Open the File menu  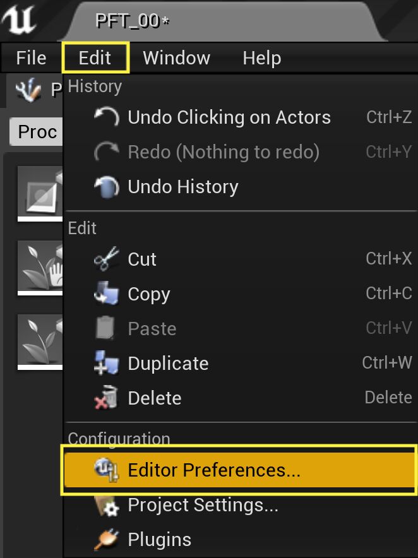click(x=30, y=58)
